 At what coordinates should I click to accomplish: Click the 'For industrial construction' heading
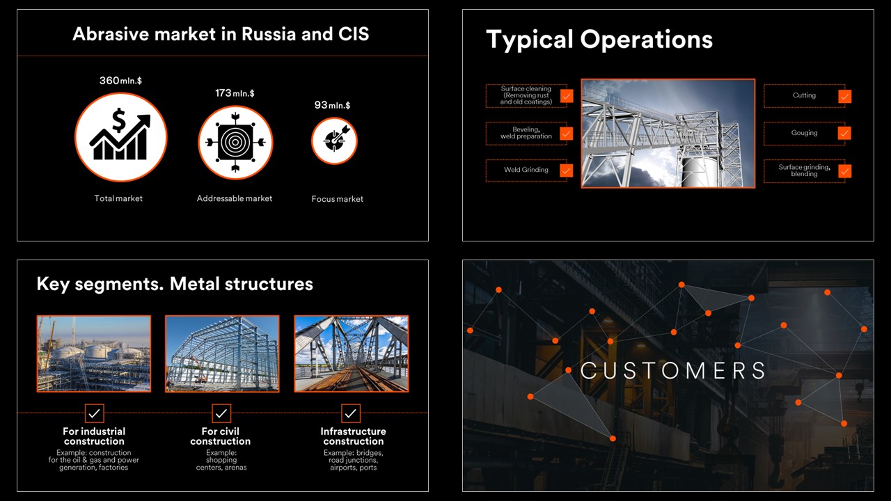[94, 436]
